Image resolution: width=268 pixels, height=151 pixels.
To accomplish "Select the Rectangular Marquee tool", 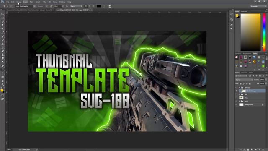I will (x=3, y=18).
